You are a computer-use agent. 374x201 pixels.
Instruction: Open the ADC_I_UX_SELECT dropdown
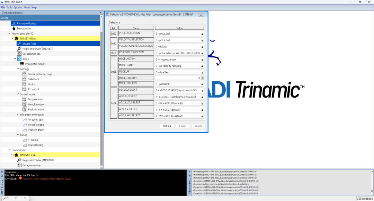point(179,103)
